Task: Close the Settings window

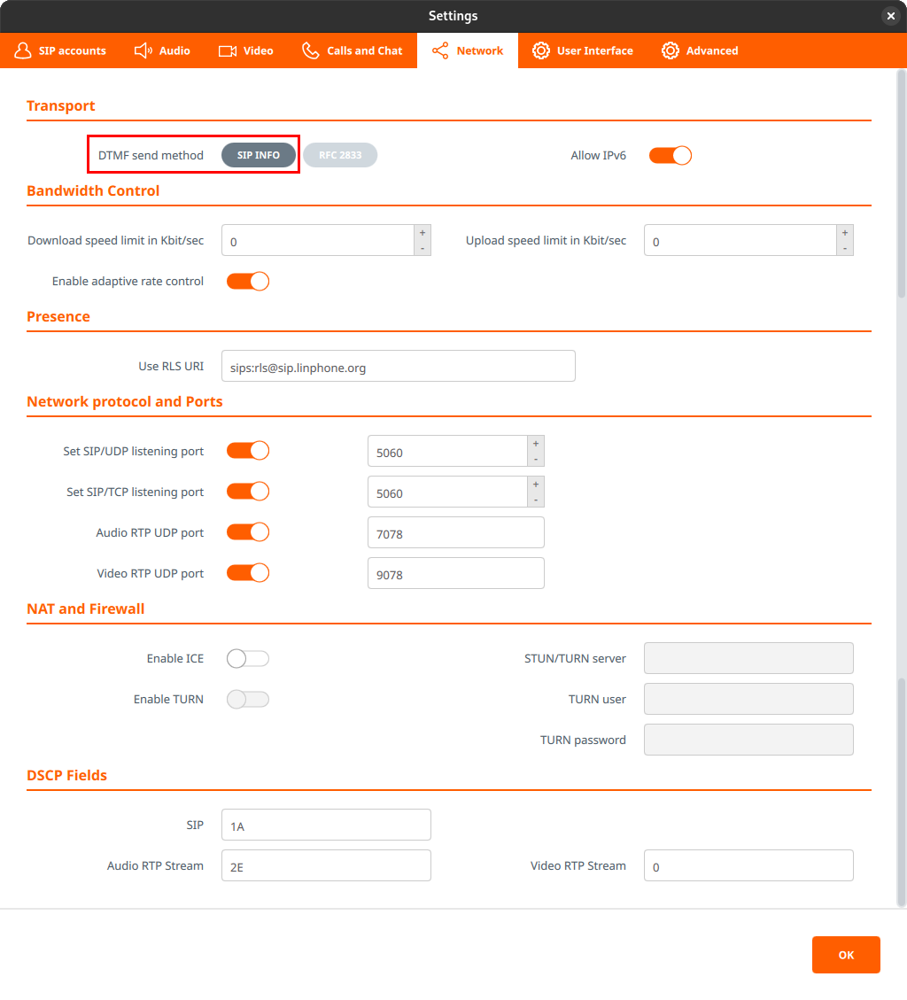Action: coord(891,16)
